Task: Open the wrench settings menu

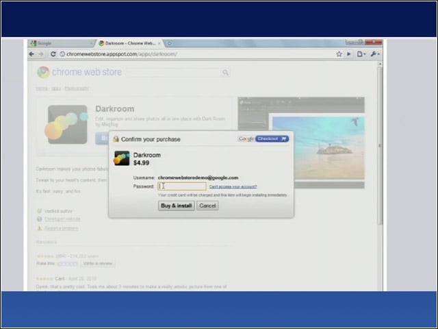Action: (374, 54)
